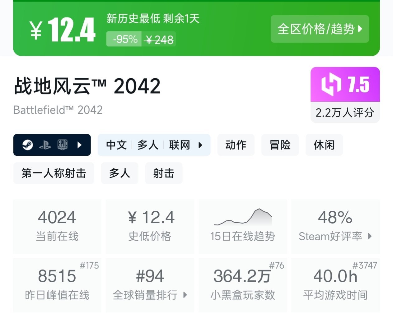Viewport: 393px width, 314px height.
Task: Click the PlayStation platform icon
Action: coord(45,145)
